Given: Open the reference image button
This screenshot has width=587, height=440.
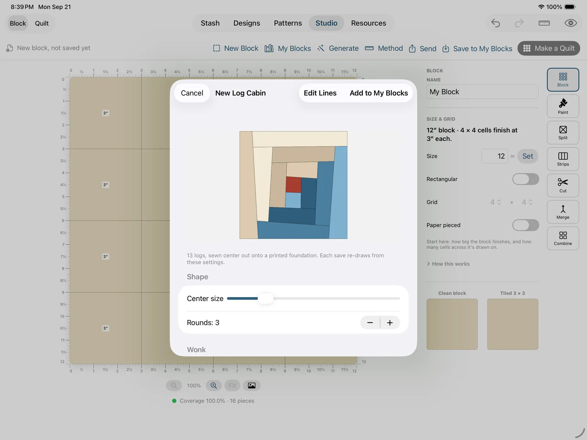Looking at the screenshot, I should (252, 385).
